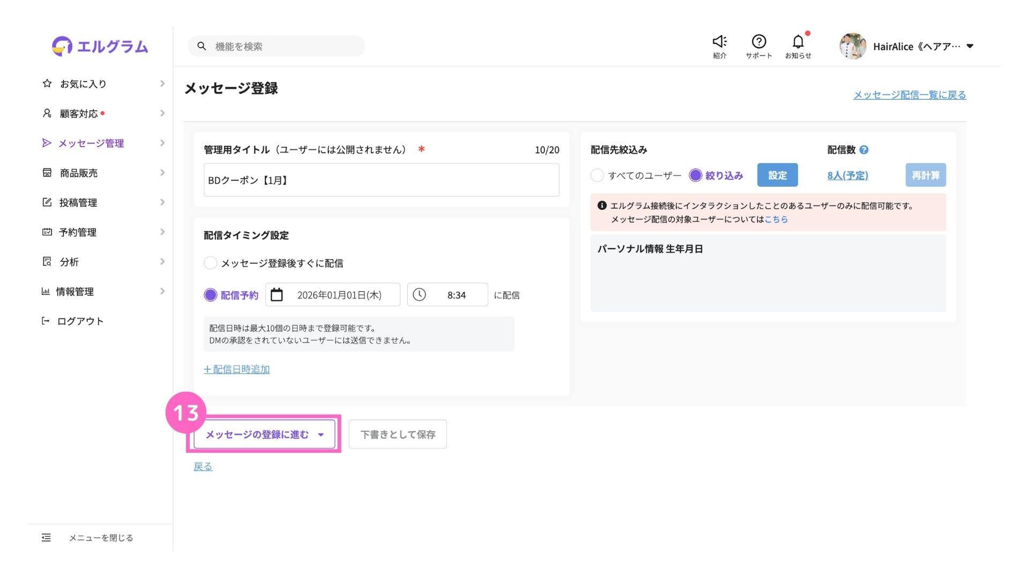Select the 配信予約 radio button

[x=211, y=295]
